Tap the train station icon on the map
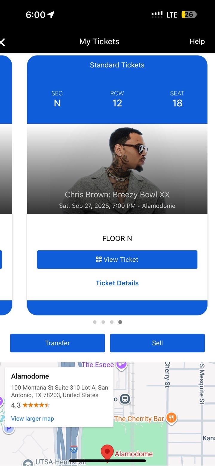The image size is (215, 466). click(x=125, y=399)
